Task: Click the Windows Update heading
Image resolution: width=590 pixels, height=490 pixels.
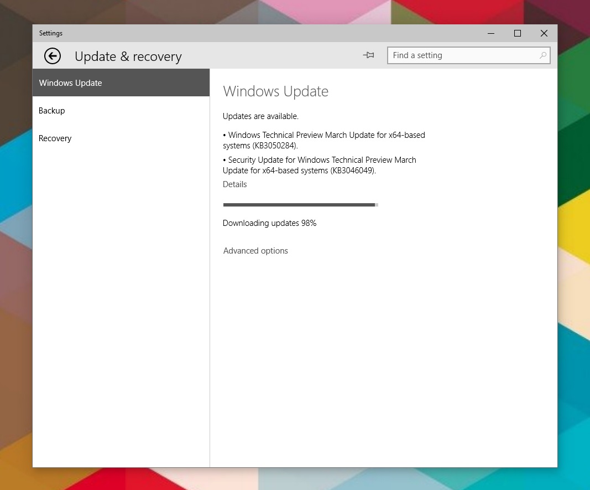Action: [x=275, y=91]
